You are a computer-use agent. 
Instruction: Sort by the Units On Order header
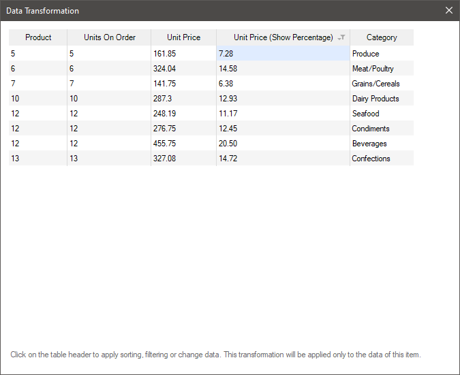tap(109, 37)
